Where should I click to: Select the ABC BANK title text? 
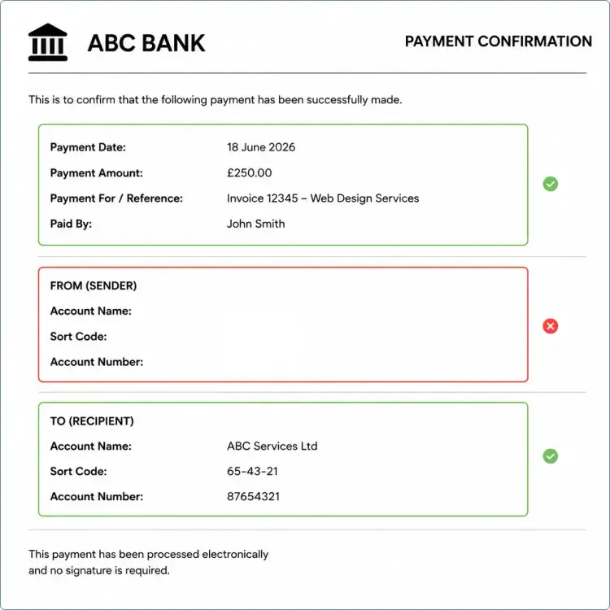tap(146, 43)
